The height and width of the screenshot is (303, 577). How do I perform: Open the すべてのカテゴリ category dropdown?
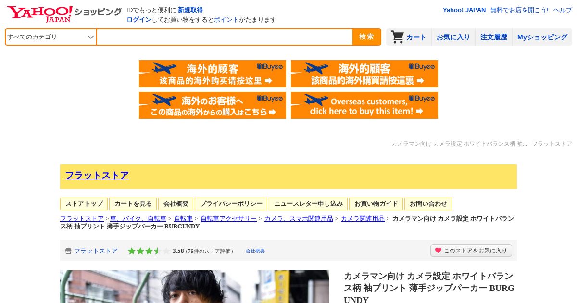(51, 37)
